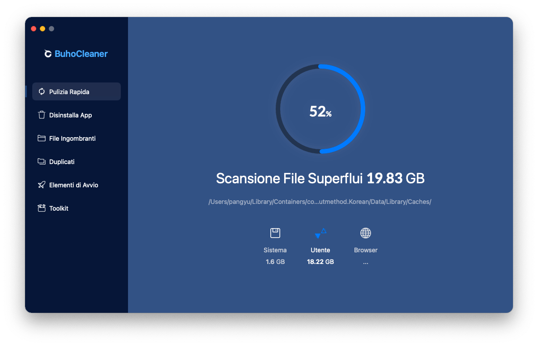Image resolution: width=538 pixels, height=346 pixels.
Task: Minimize the BuhoCleaner window
Action: [x=43, y=29]
